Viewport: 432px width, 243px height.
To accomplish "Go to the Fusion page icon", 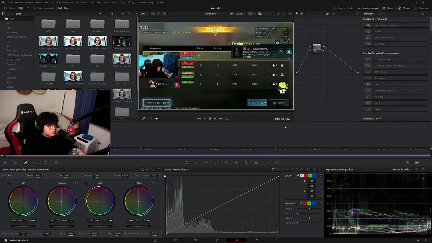I will (x=216, y=240).
